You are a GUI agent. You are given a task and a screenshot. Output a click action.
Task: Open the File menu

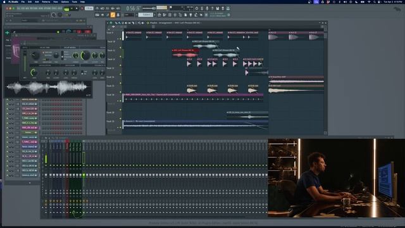[x=23, y=2]
